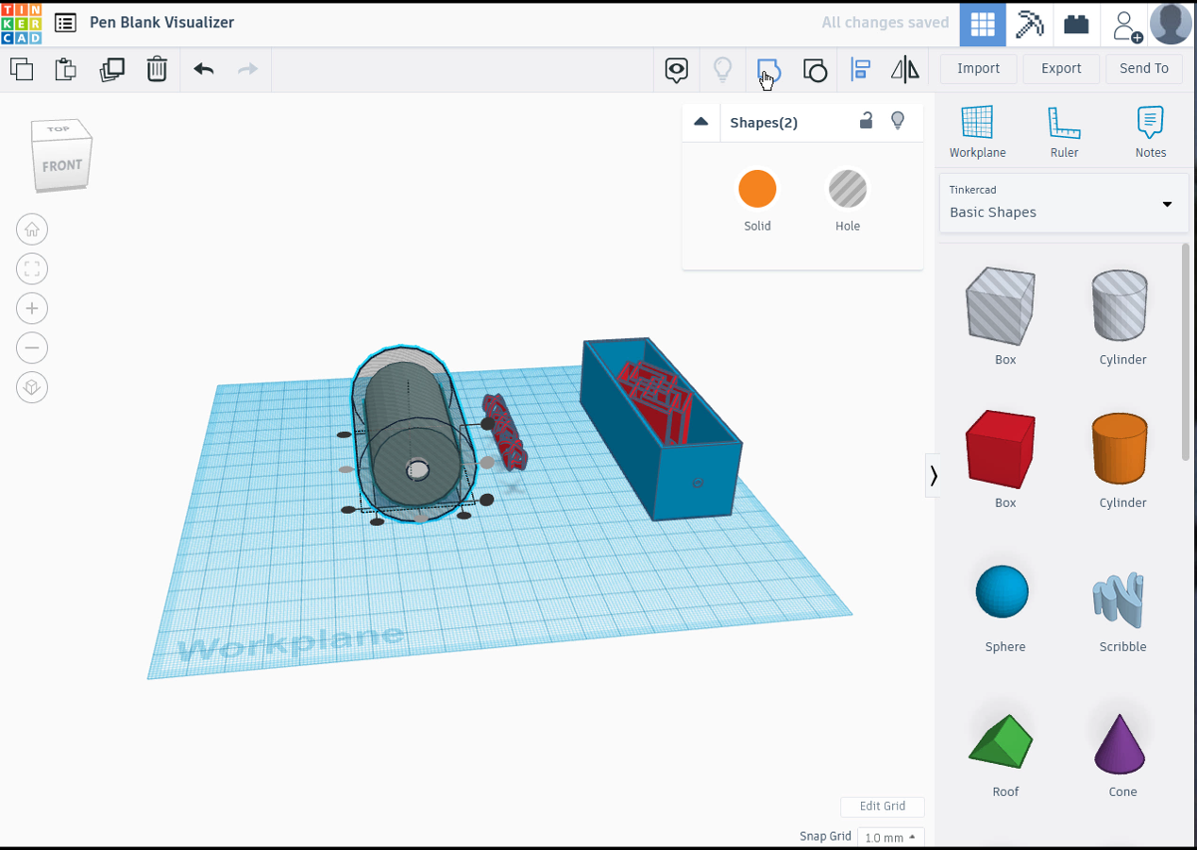Open the Bricks mode
Screen dimensions: 1197x850
point(1076,24)
